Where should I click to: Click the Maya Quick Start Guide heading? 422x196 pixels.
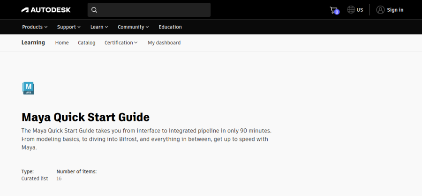pyautogui.click(x=86, y=117)
